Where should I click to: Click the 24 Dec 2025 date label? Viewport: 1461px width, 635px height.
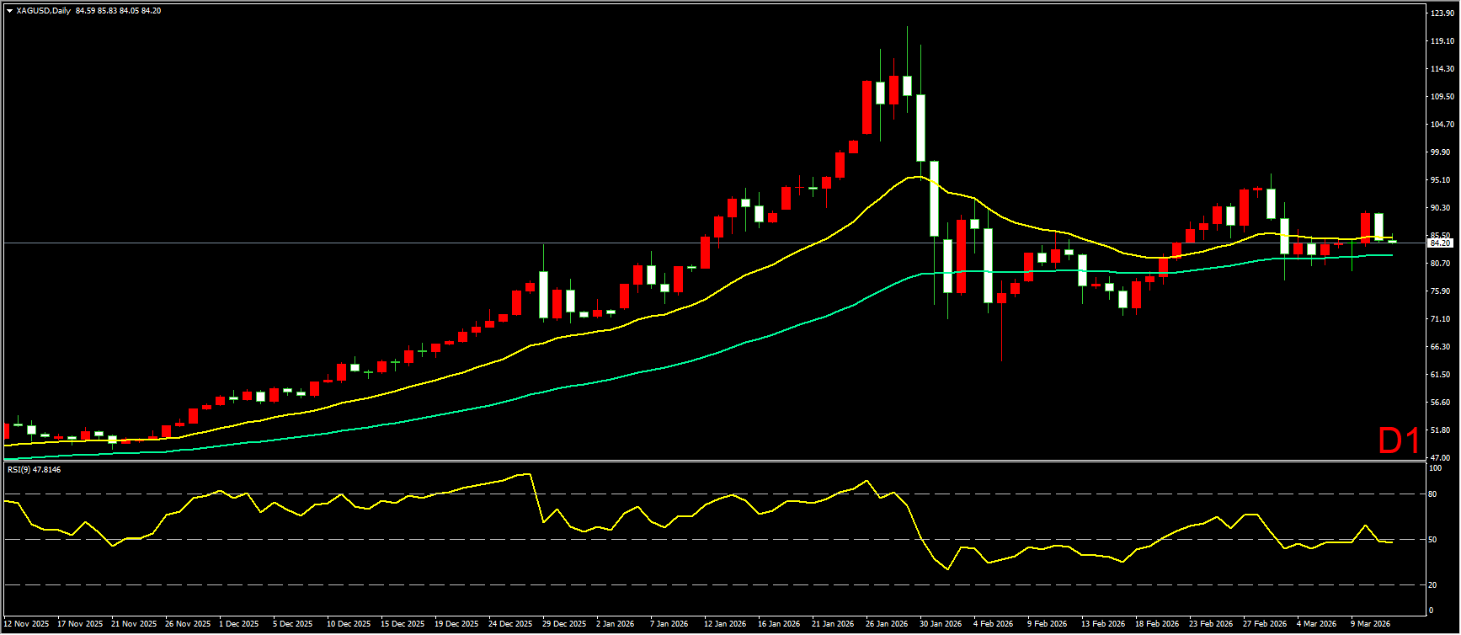(510, 624)
